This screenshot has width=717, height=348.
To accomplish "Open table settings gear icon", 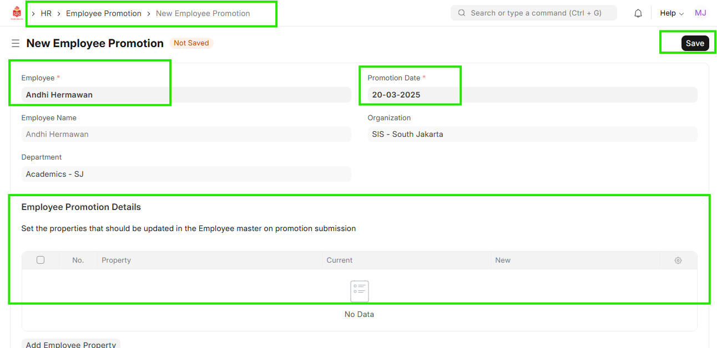I will pos(678,260).
